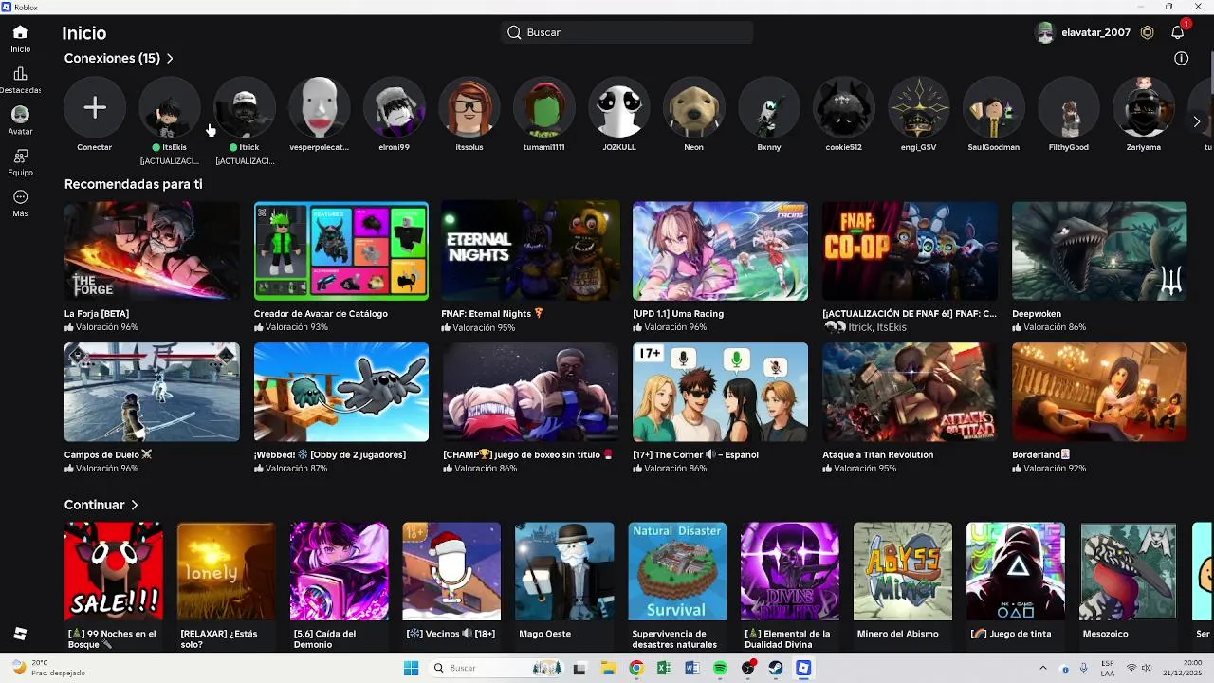Image resolution: width=1214 pixels, height=683 pixels.
Task: Open tumami1111 friend avatar
Action: tap(544, 107)
